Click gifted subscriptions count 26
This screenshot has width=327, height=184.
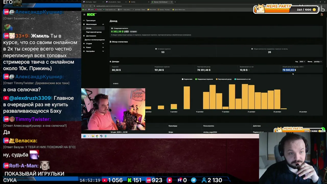pyautogui.click(x=269, y=52)
